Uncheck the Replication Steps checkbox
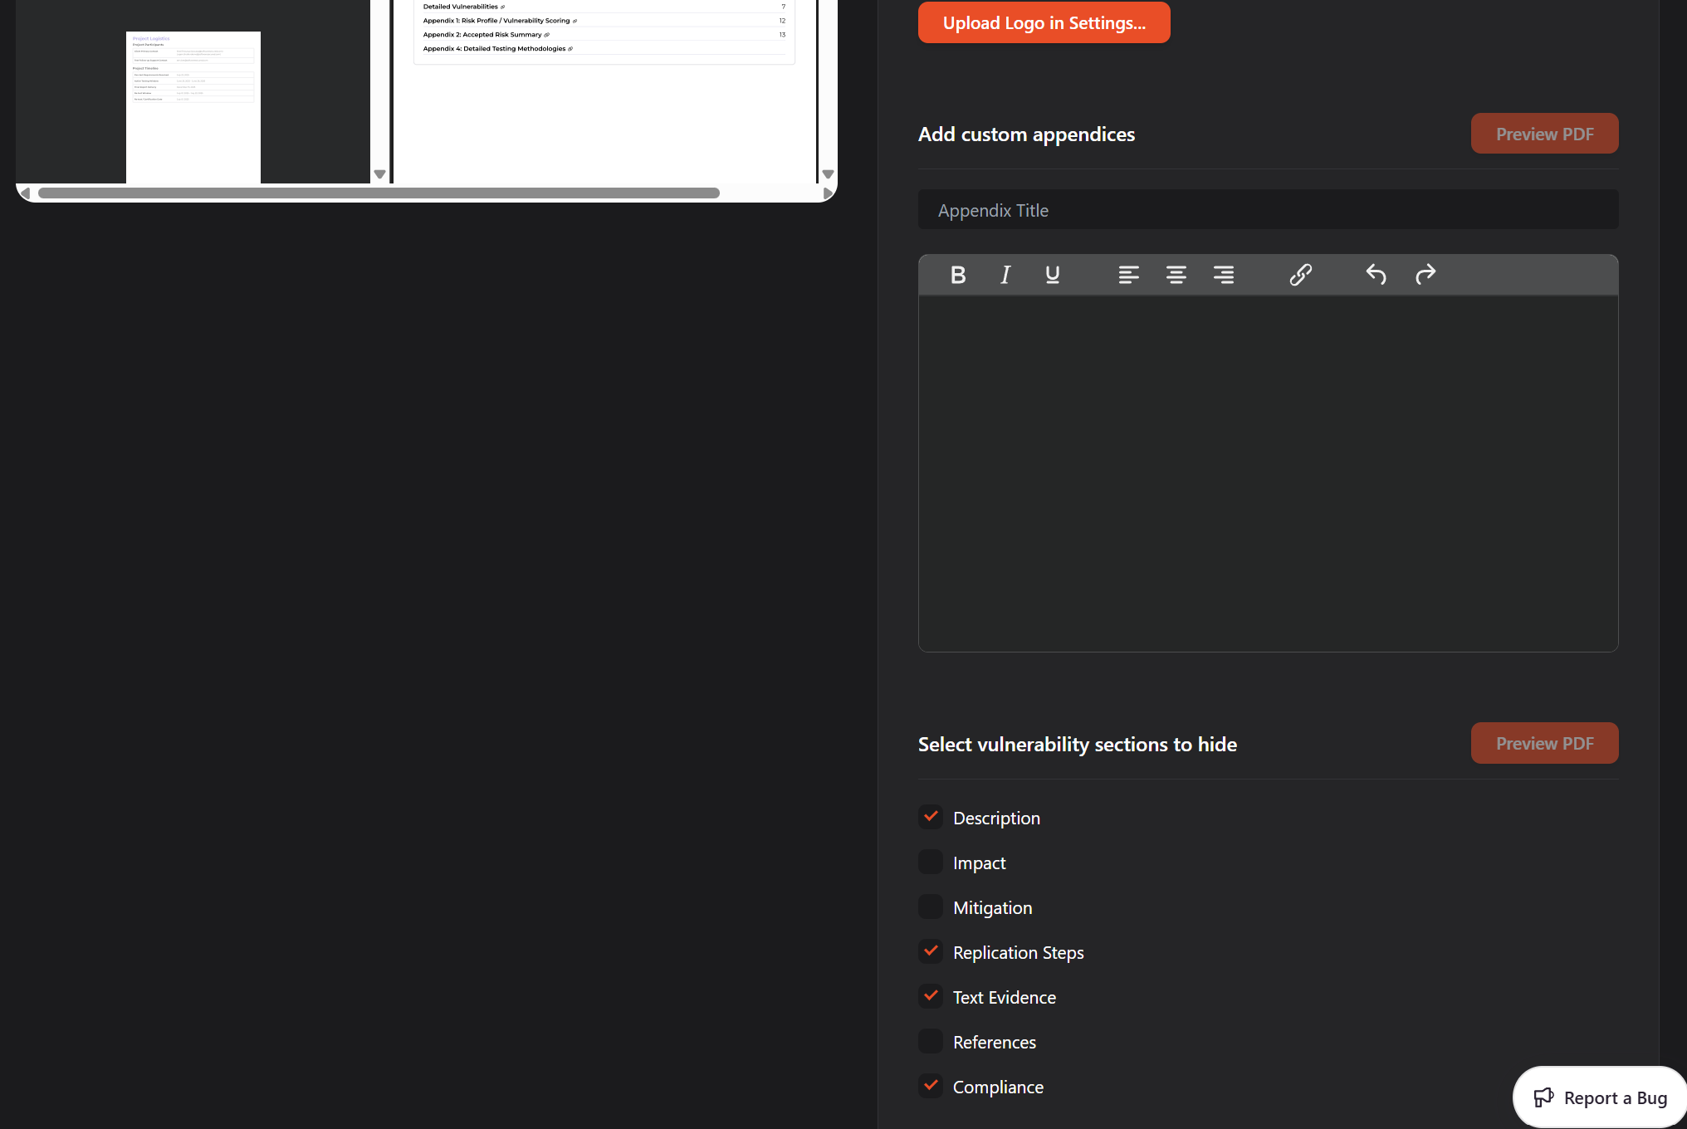Screen dimensions: 1687x1129 tap(931, 951)
